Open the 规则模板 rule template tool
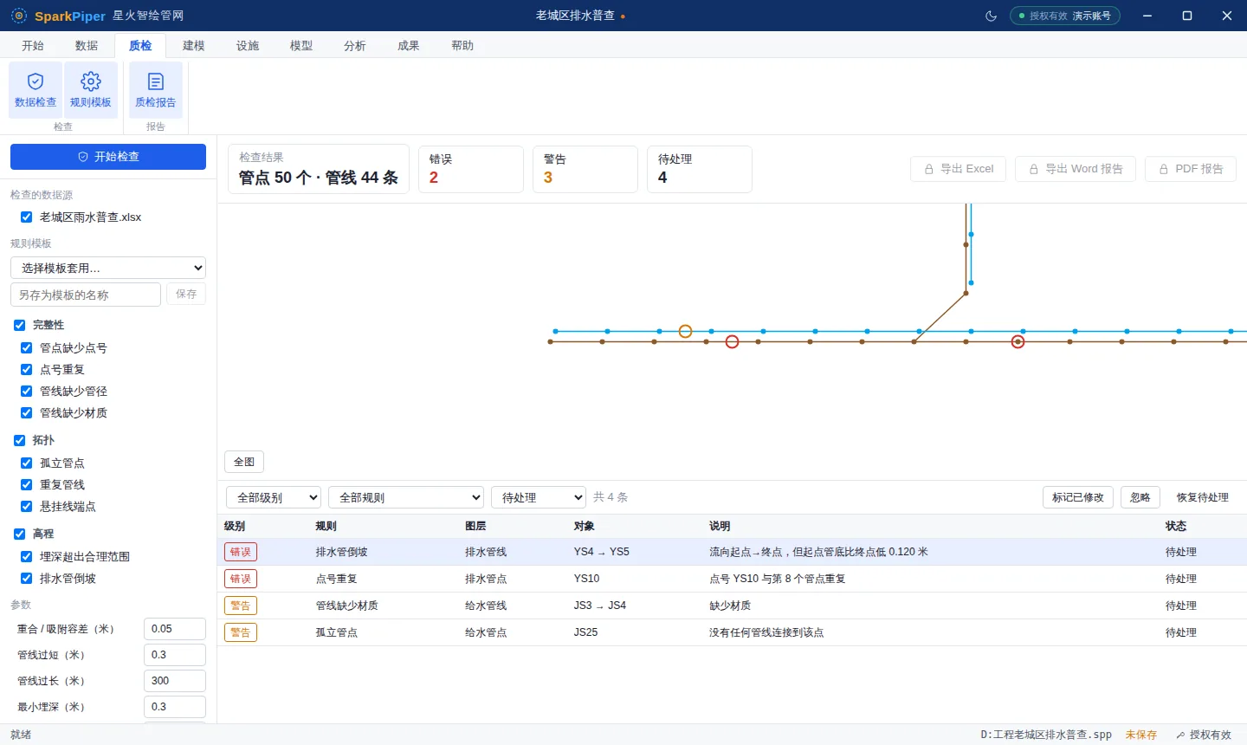 pos(91,90)
